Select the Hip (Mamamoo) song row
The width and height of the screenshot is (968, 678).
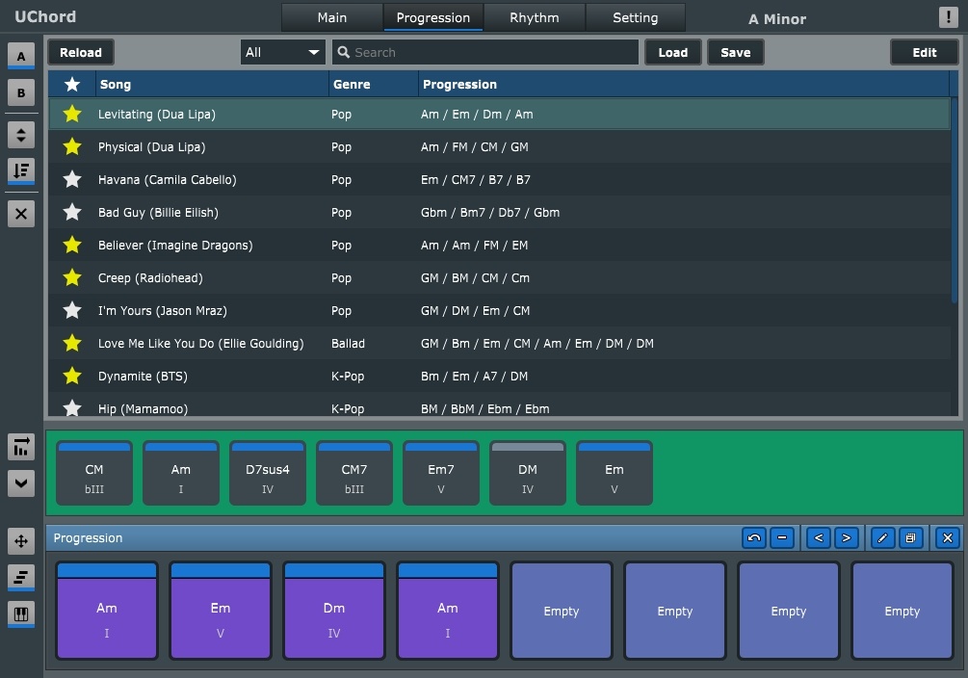coord(499,406)
